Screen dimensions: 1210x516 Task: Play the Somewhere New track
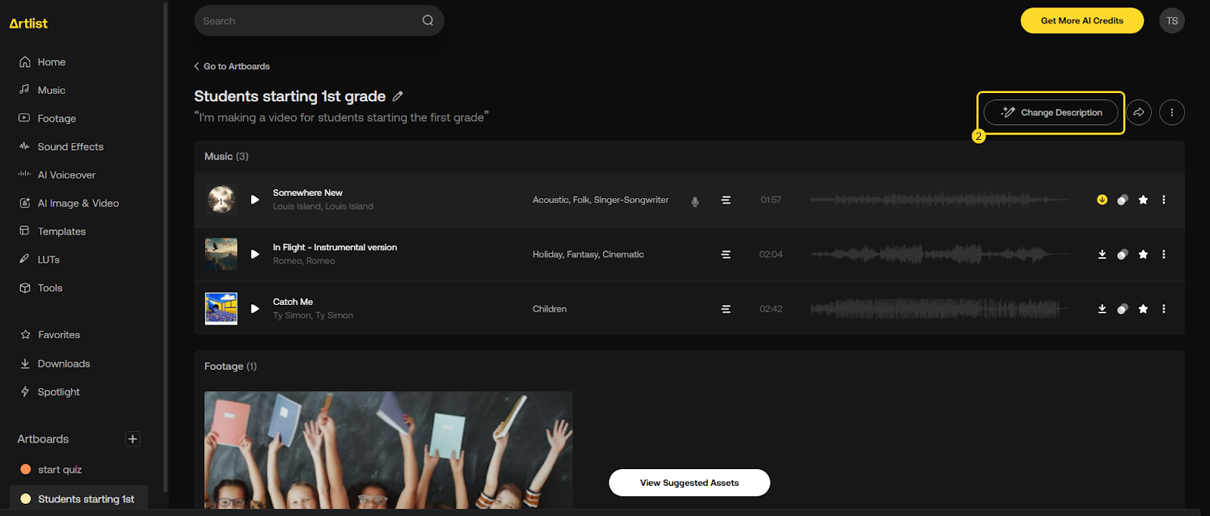tap(255, 200)
